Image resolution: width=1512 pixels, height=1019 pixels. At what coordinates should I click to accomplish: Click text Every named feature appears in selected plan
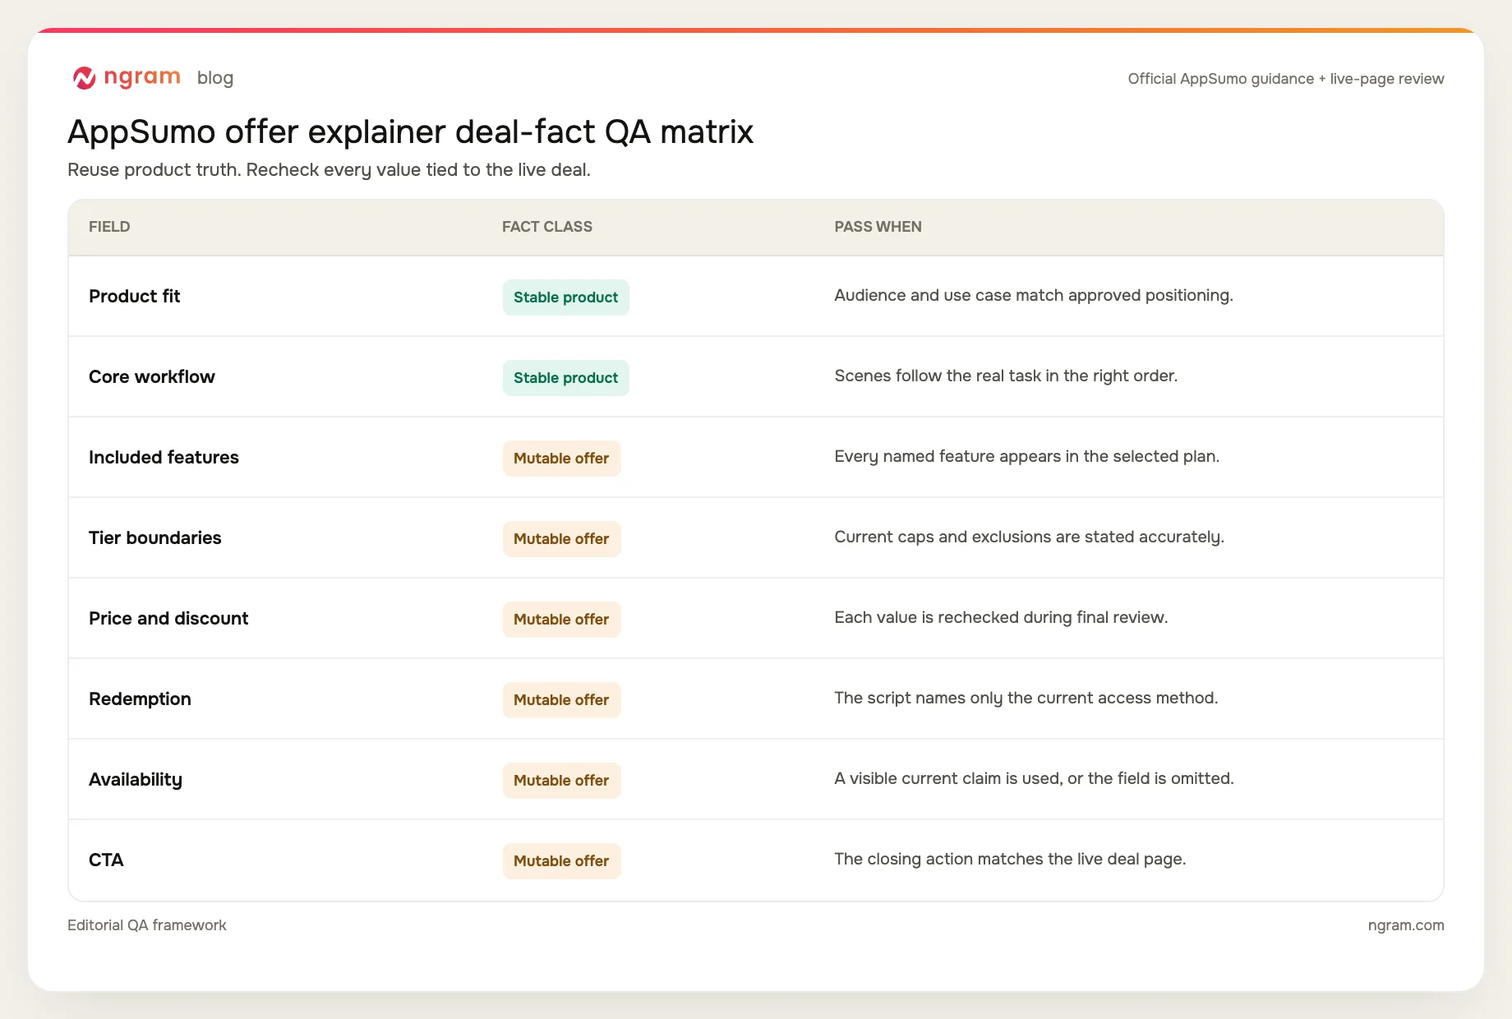click(x=1027, y=457)
